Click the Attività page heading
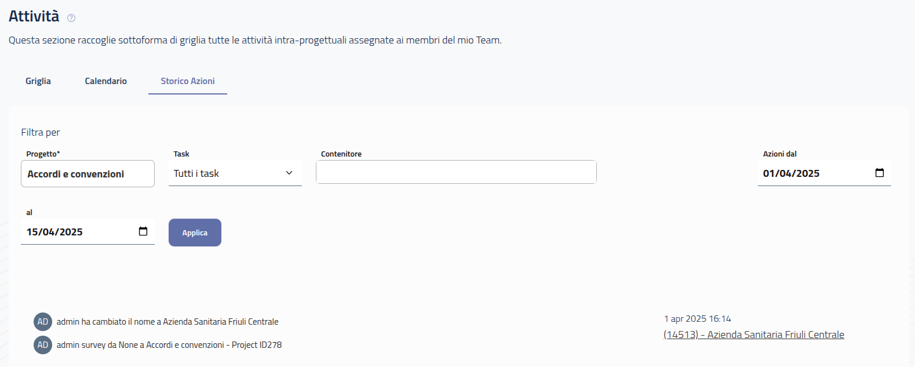Screen dimensions: 915x367 pos(34,16)
